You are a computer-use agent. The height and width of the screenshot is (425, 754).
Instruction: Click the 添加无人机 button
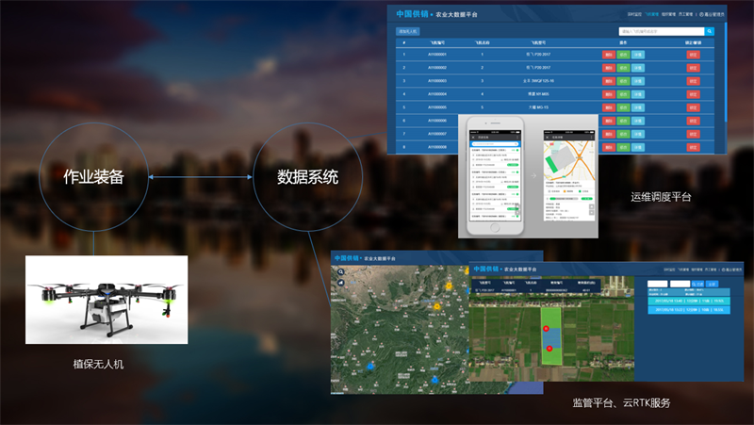(x=409, y=31)
